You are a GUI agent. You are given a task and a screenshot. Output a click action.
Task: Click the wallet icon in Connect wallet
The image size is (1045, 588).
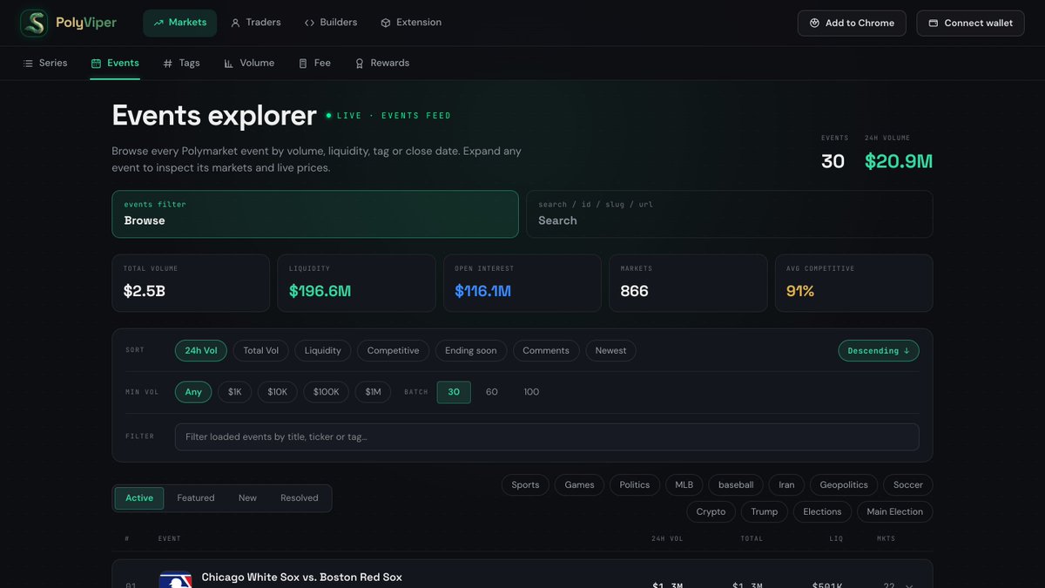pos(934,24)
